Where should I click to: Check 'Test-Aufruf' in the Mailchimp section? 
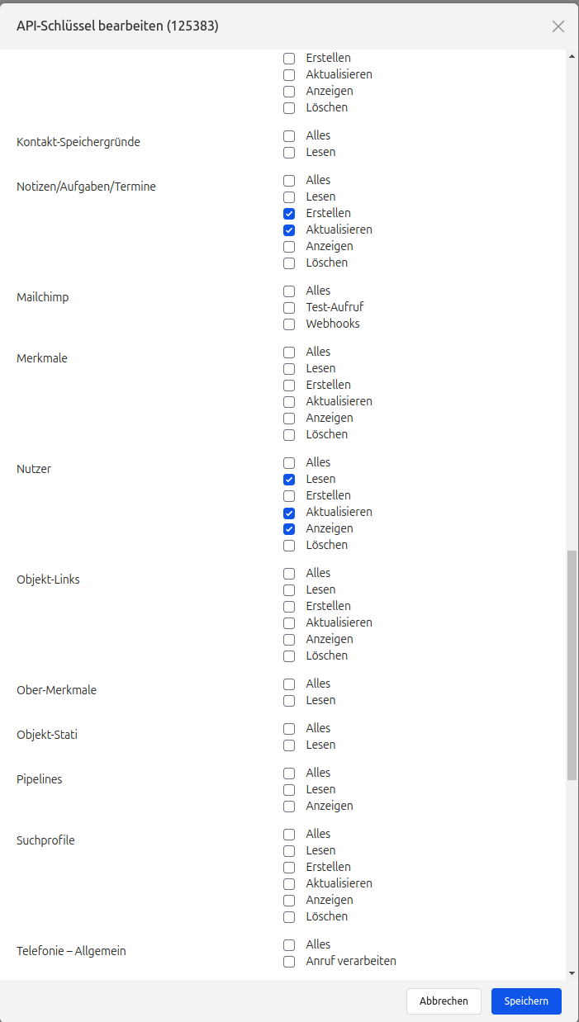point(288,307)
